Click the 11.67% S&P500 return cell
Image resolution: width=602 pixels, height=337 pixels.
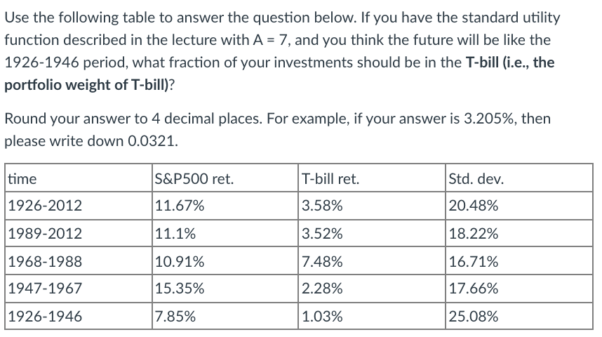[180, 206]
